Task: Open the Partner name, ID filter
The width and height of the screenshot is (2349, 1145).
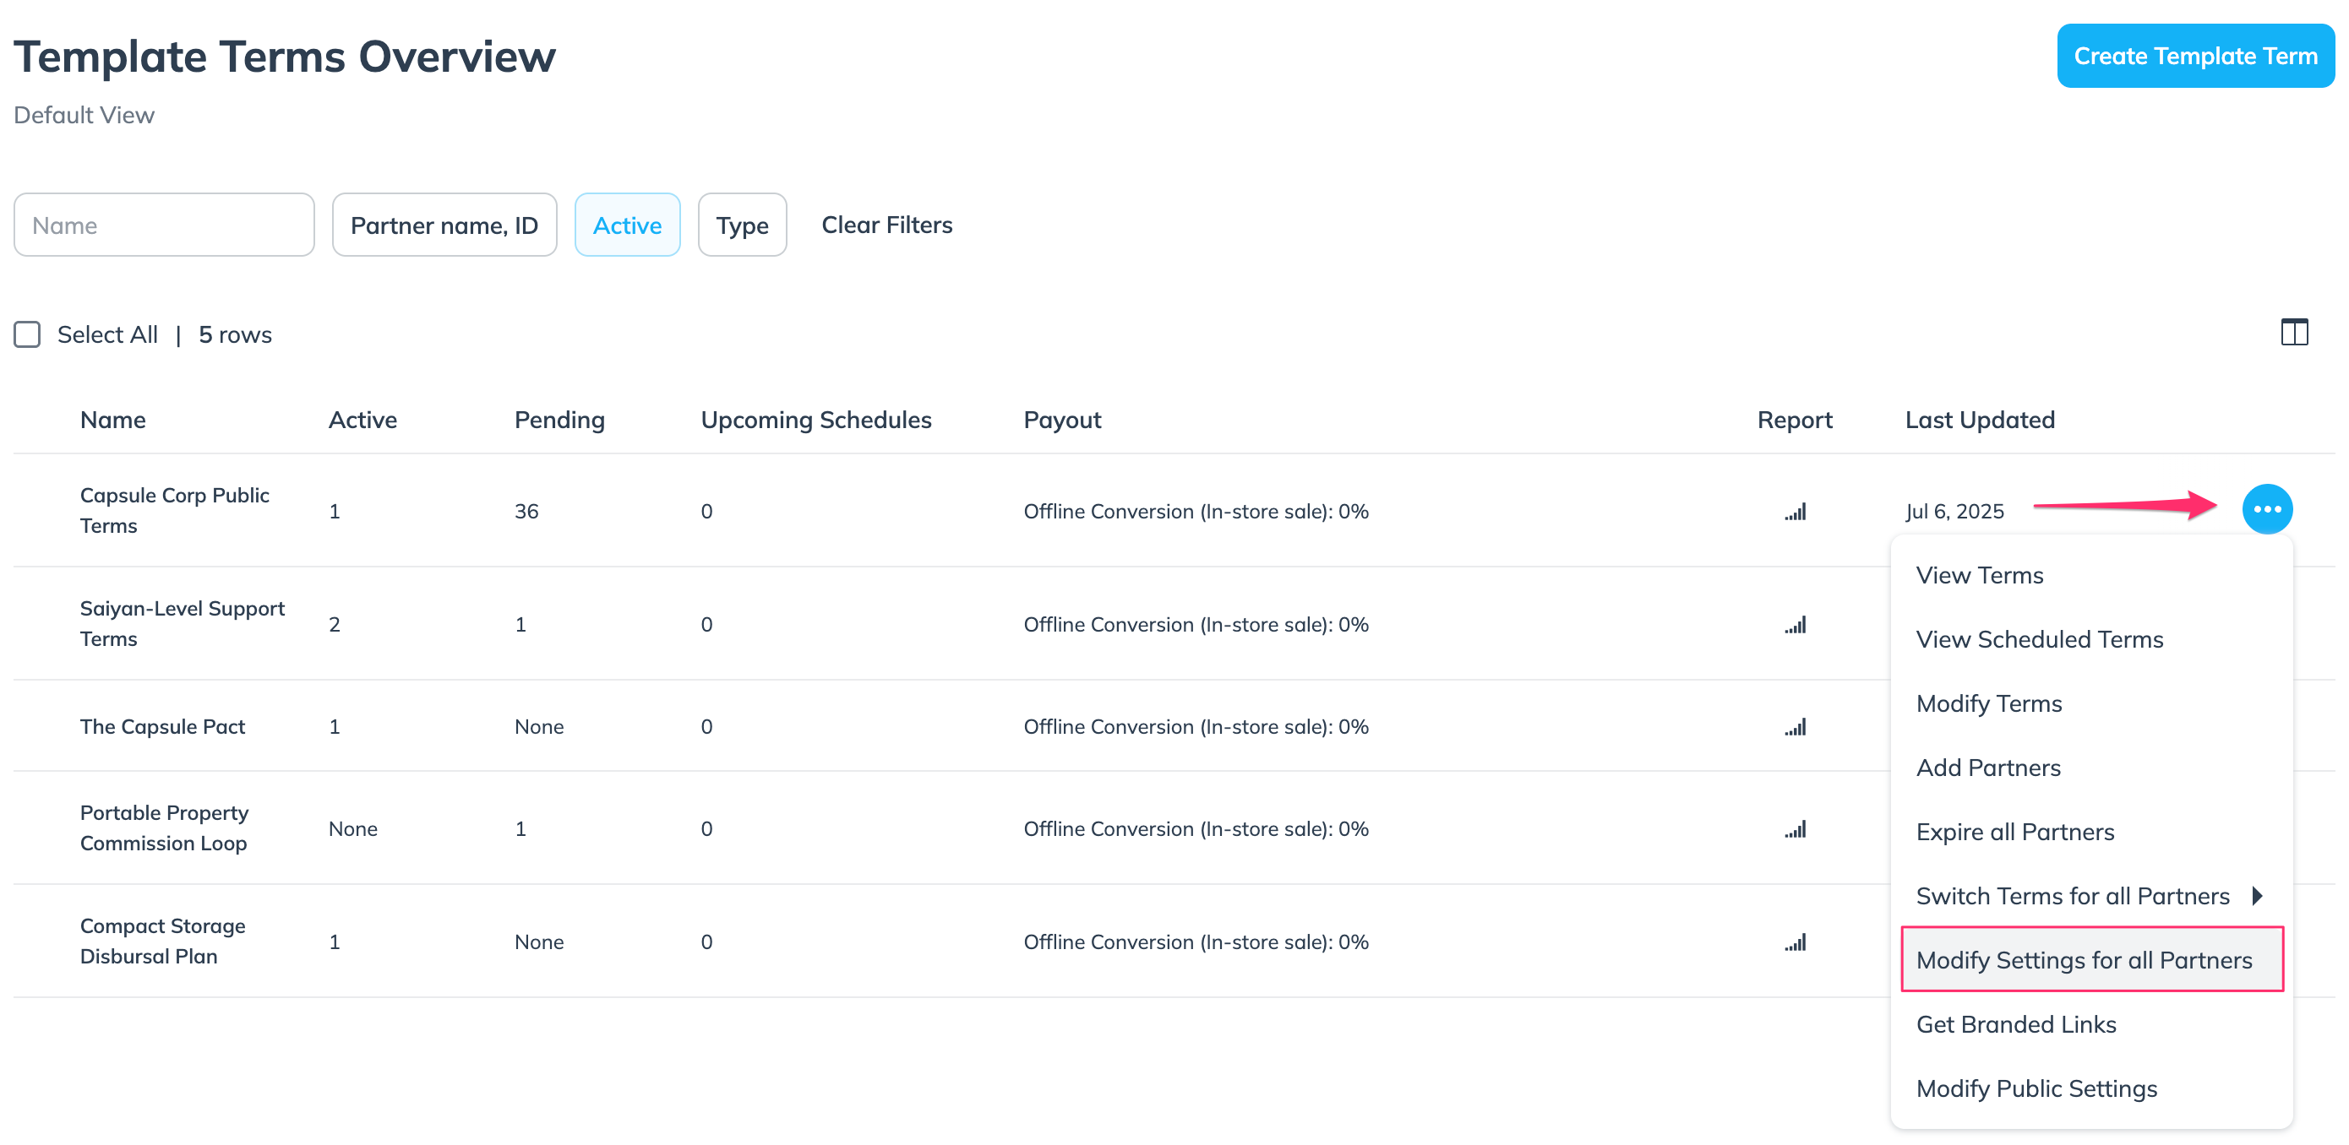Action: coord(444,225)
